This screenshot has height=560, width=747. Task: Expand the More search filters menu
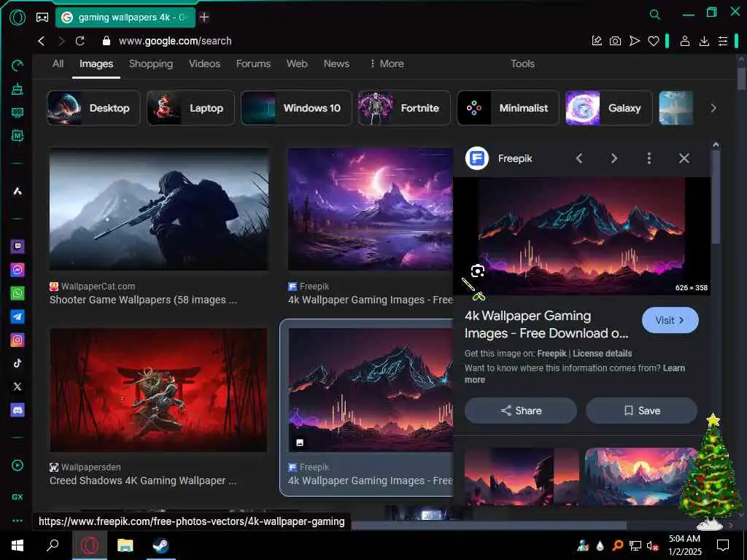[x=387, y=64]
